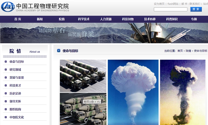208x125 pixels.
Task: Click the blue arrow icon before the 使命与目标 heading
Action: pos(59,51)
